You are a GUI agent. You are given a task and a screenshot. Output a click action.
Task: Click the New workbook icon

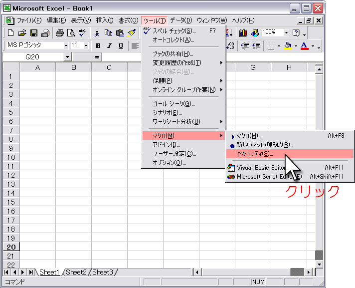coord(10,33)
